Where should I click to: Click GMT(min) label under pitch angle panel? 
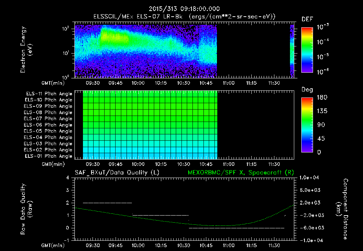tap(53, 164)
